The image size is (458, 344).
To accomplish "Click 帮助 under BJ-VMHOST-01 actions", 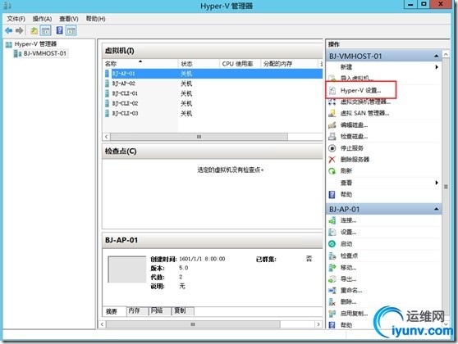I will tap(346, 194).
